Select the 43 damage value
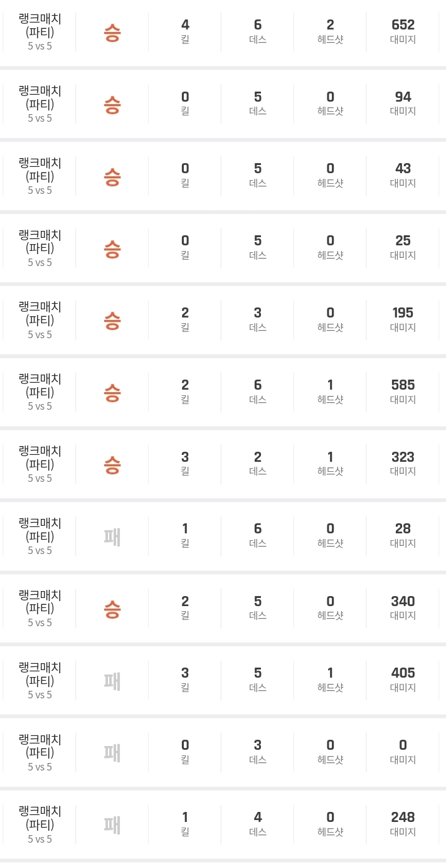 coord(403,169)
